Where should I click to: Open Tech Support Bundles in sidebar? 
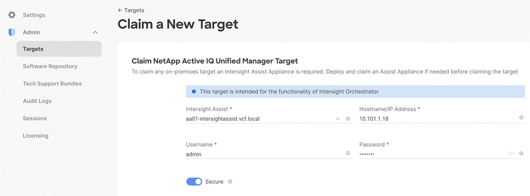52,84
